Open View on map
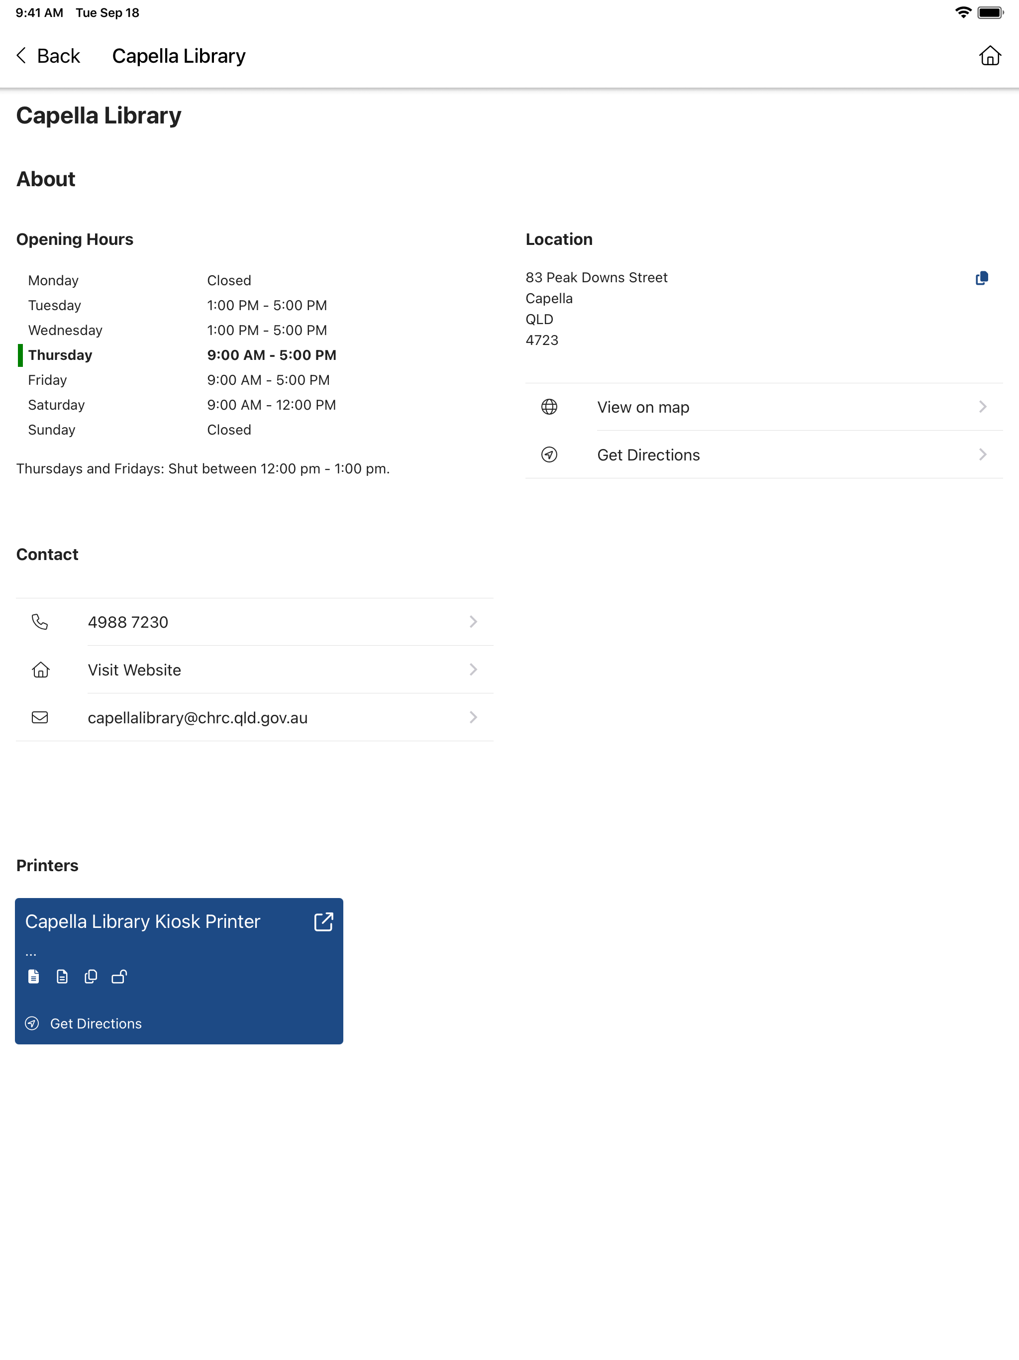The height and width of the screenshot is (1360, 1019). coord(764,407)
